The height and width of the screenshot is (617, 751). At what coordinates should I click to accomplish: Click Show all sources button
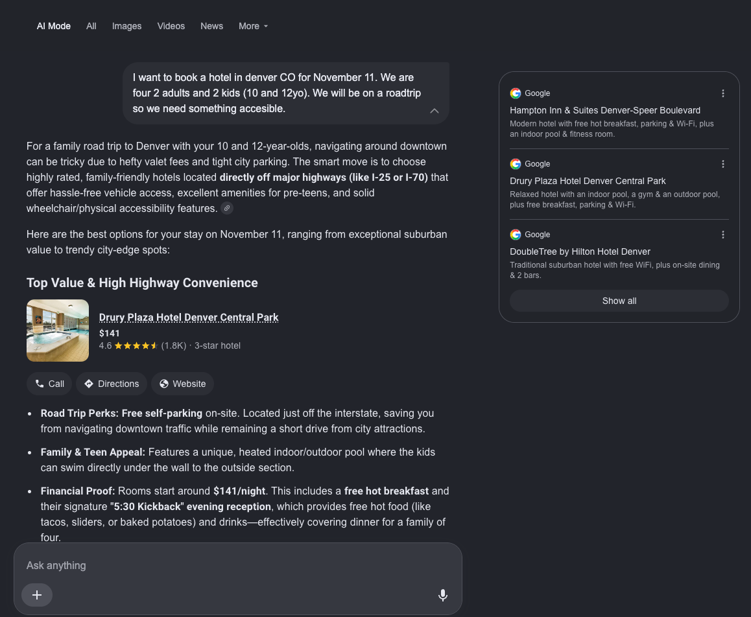click(619, 301)
